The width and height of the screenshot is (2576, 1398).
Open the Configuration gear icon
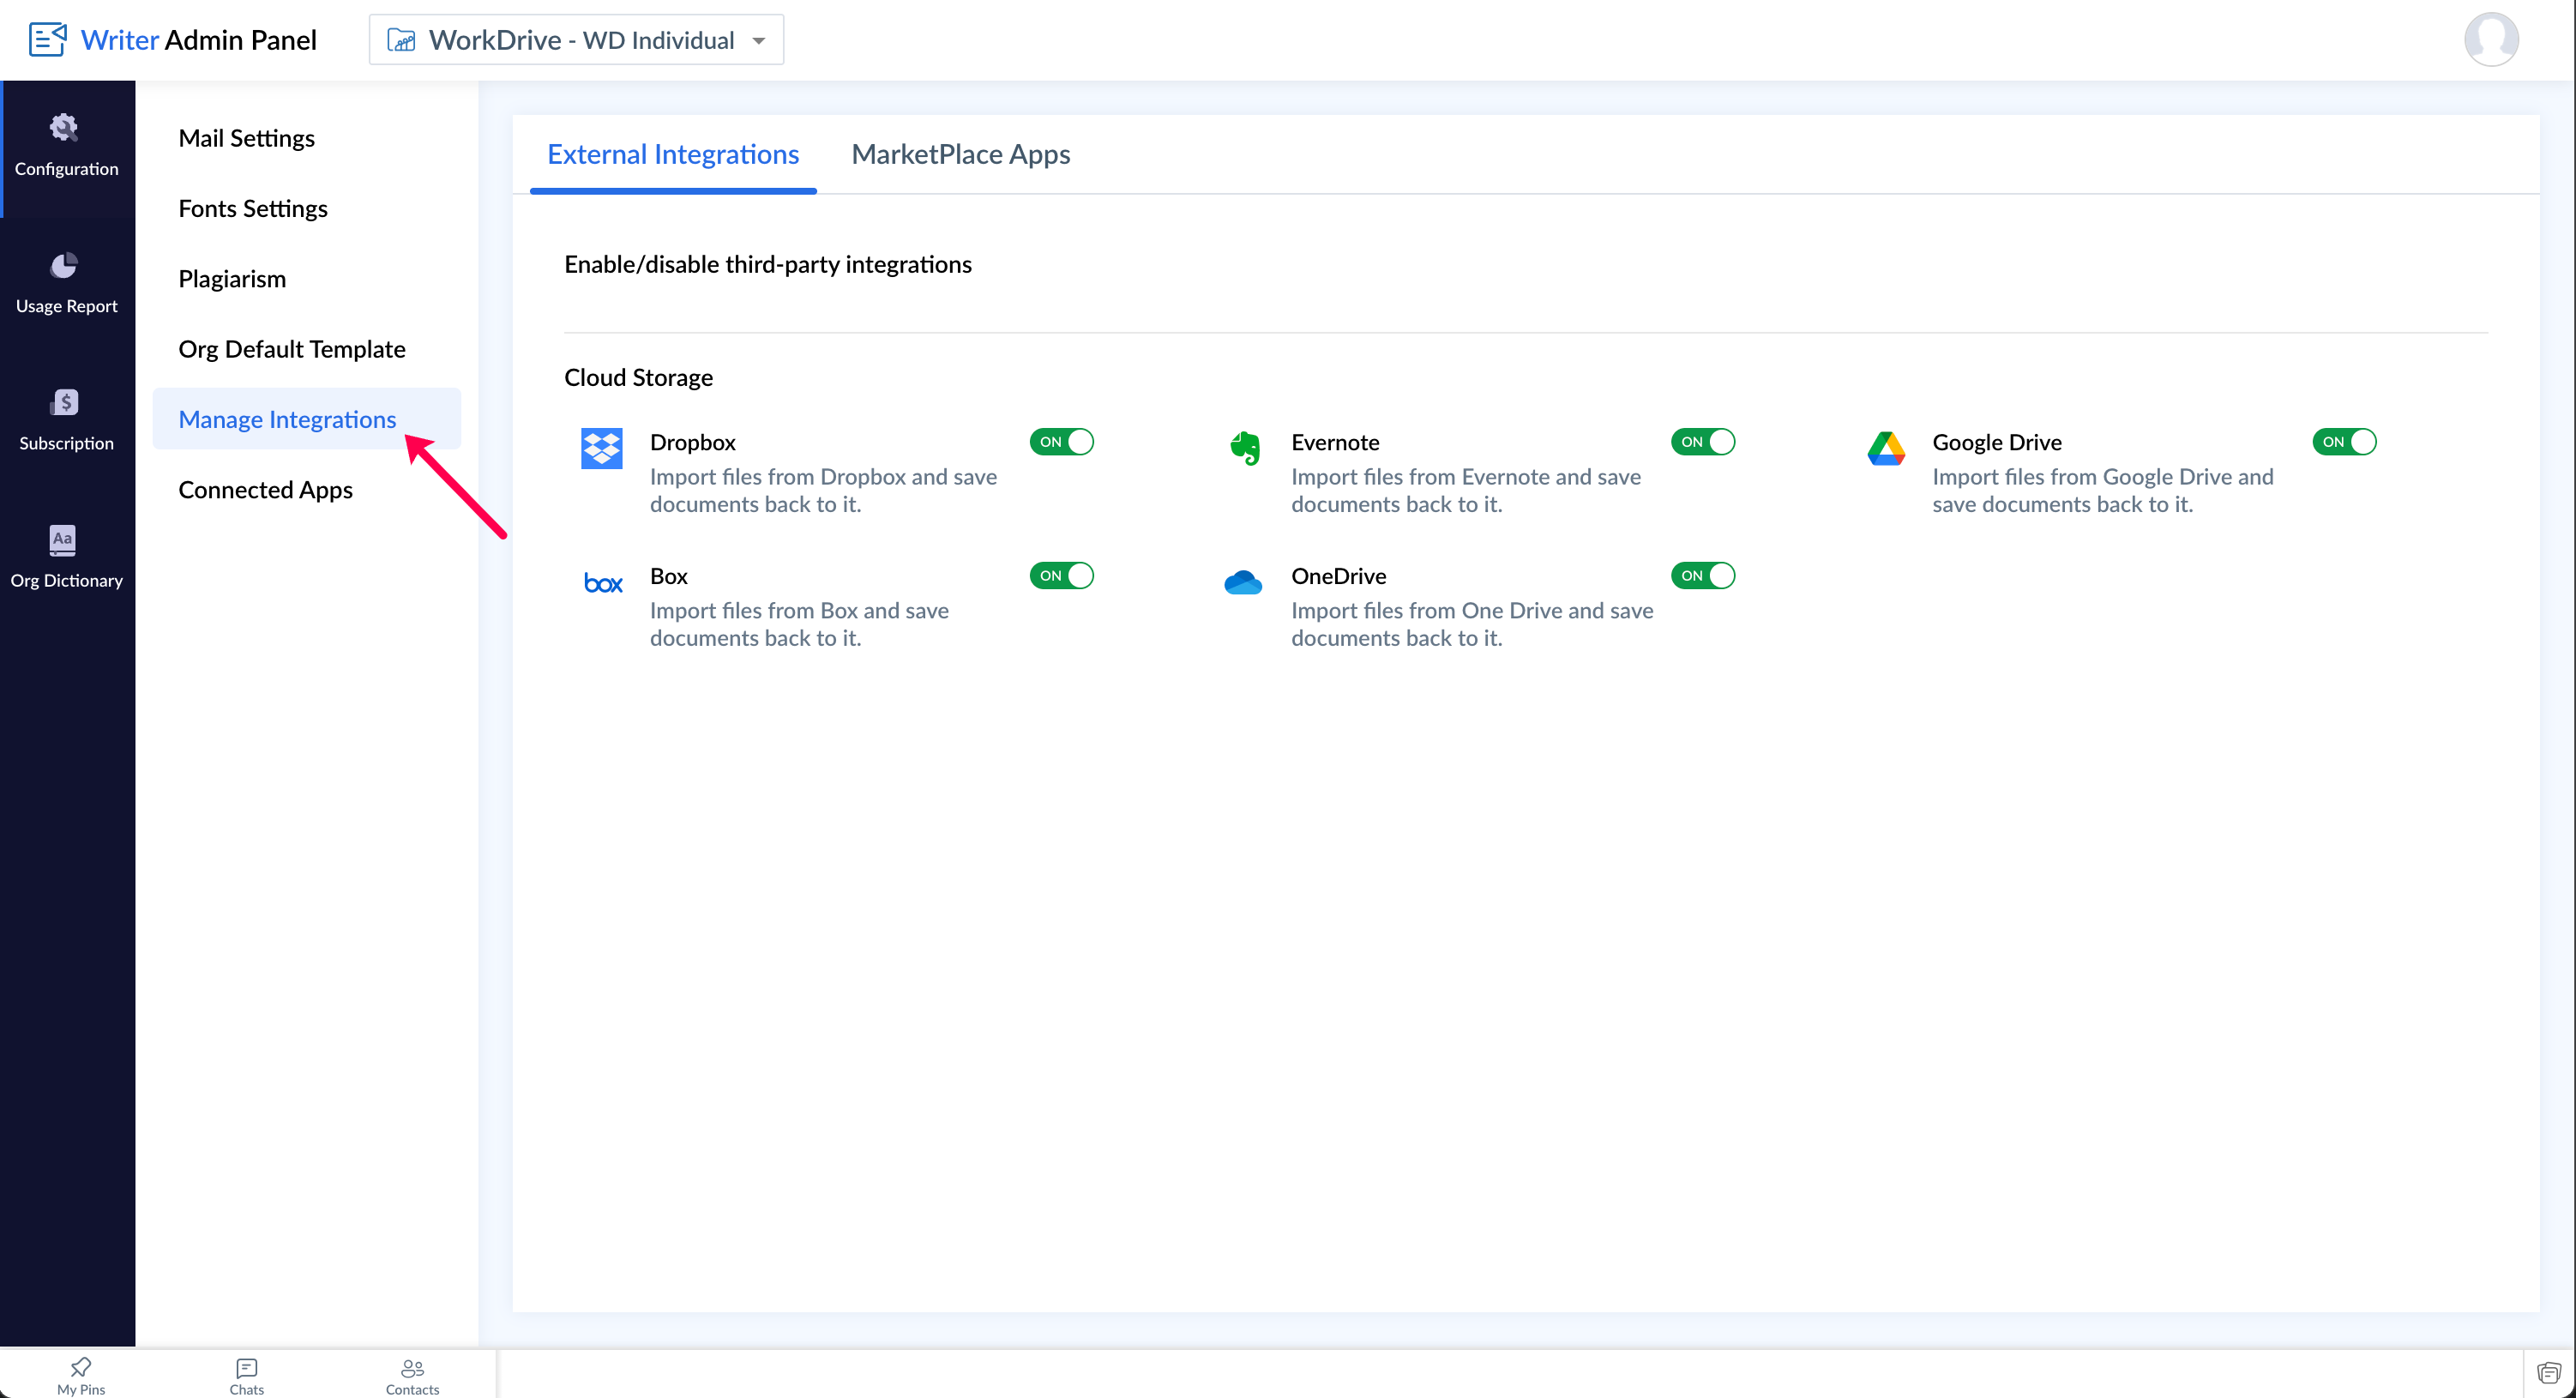(x=64, y=128)
